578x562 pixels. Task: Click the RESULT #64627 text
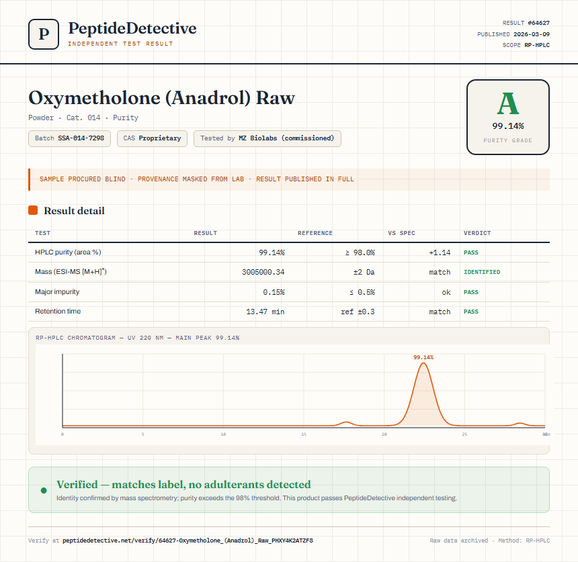click(x=526, y=23)
